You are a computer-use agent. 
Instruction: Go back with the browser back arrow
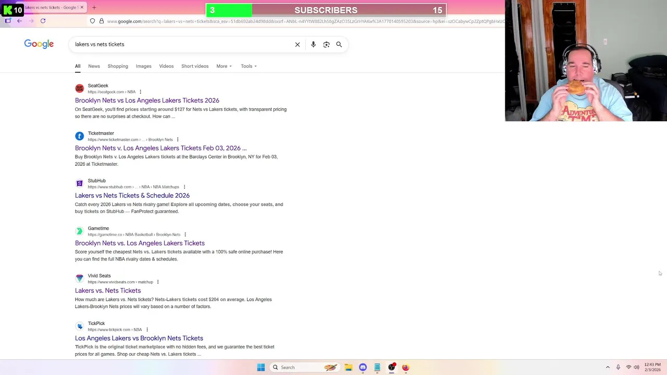[x=19, y=21]
